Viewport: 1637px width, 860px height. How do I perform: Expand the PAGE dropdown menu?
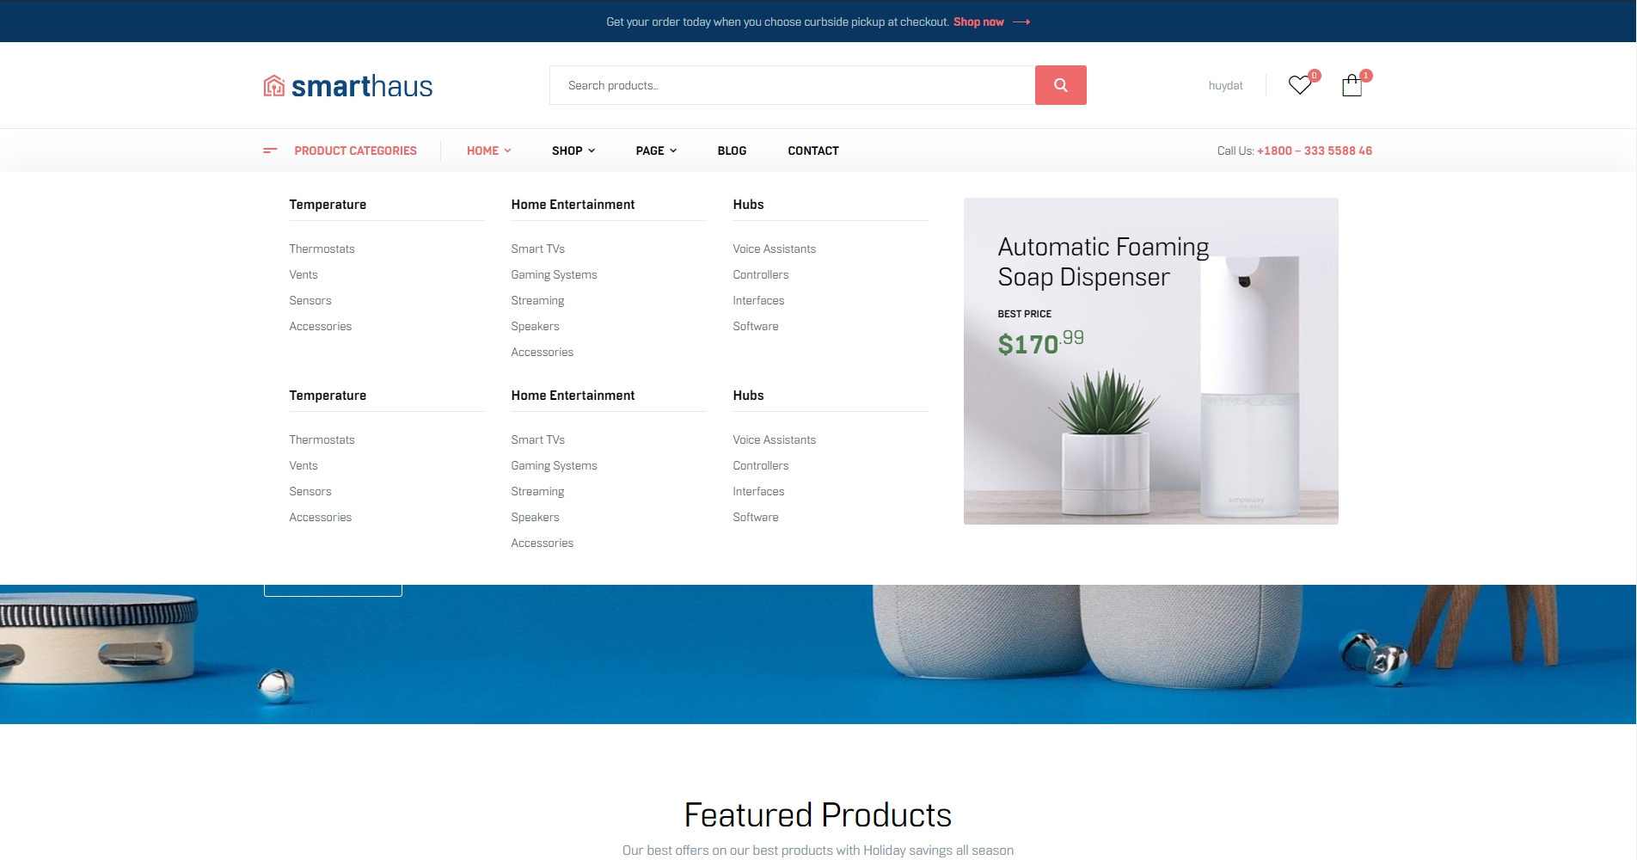point(656,150)
